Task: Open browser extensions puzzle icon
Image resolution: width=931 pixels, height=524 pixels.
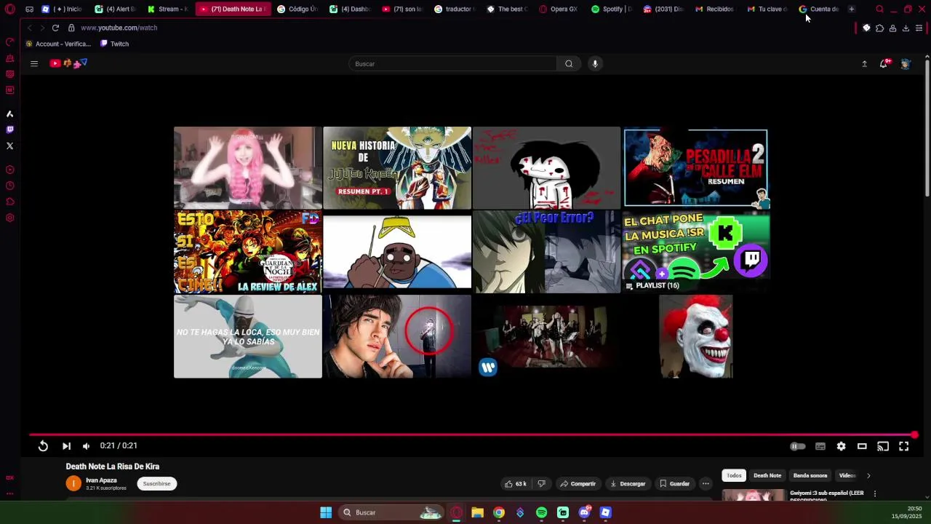Action: (879, 28)
